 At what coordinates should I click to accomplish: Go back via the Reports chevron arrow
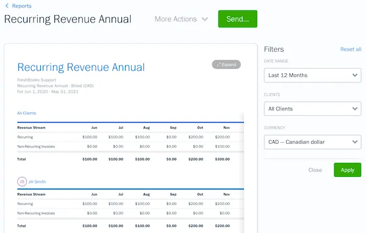(7, 6)
